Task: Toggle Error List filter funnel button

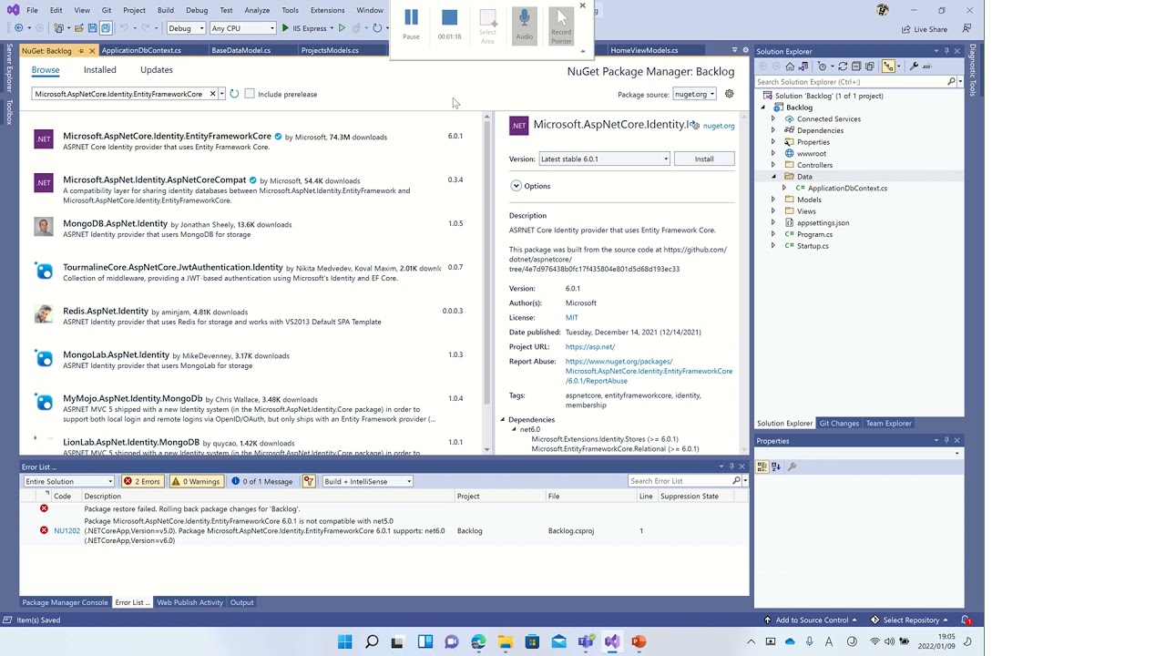Action: [308, 481]
